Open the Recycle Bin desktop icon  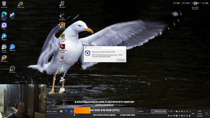[4, 4]
